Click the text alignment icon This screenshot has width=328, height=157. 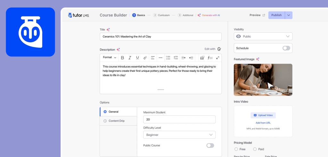pyautogui.click(x=153, y=58)
